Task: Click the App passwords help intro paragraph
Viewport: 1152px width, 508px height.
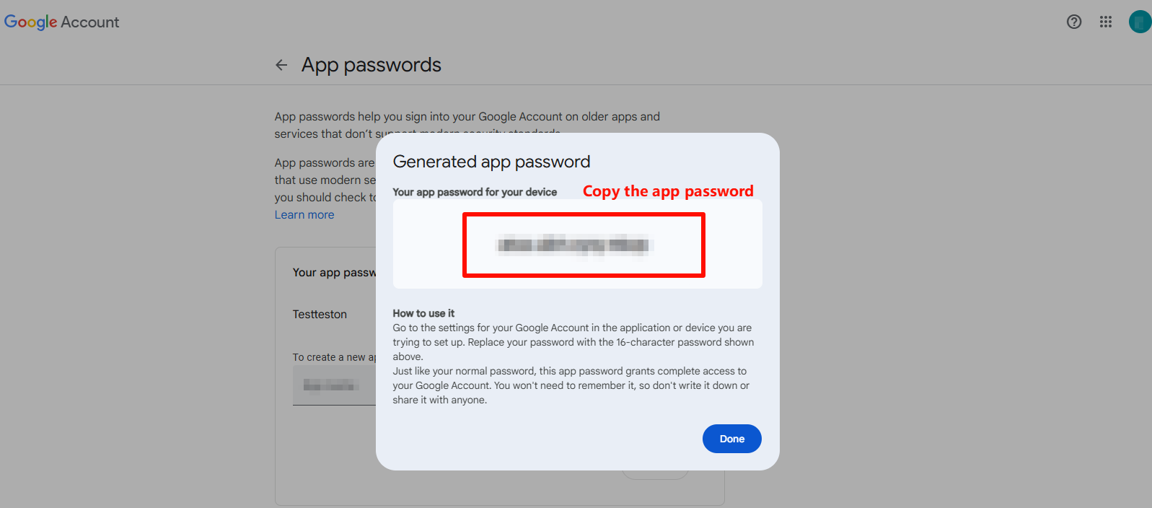Action: (x=467, y=117)
